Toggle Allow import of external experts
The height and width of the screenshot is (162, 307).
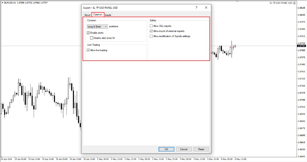(151, 31)
